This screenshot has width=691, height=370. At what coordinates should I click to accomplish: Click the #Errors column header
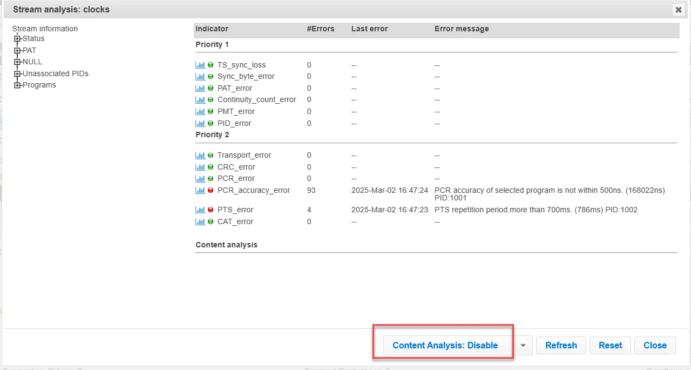[x=321, y=29]
